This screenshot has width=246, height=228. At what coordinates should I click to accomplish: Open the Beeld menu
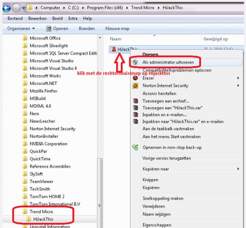pyautogui.click(x=57, y=18)
